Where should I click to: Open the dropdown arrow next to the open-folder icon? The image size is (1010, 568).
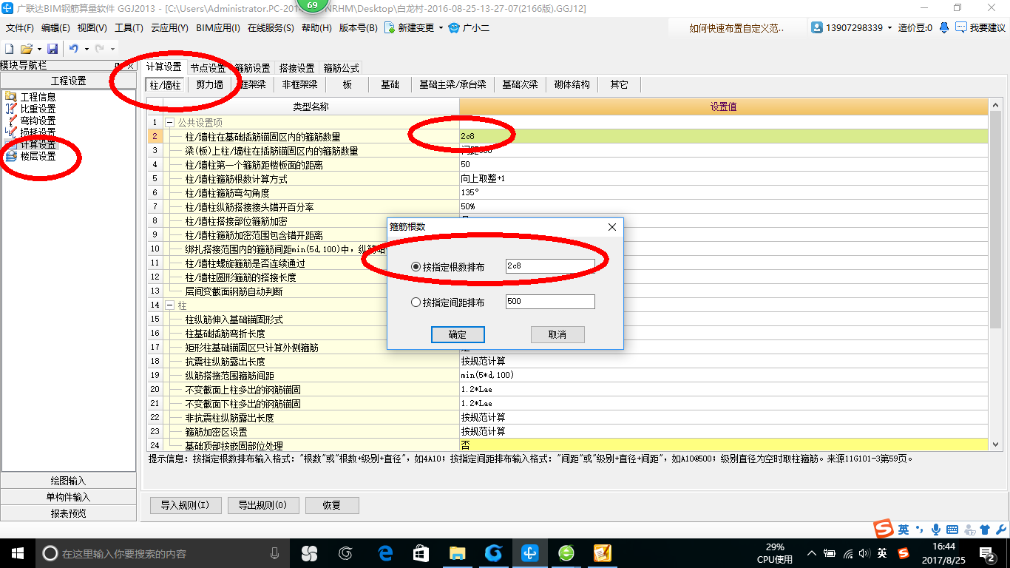tap(38, 49)
